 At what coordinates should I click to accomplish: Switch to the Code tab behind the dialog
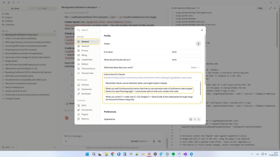[42, 8]
